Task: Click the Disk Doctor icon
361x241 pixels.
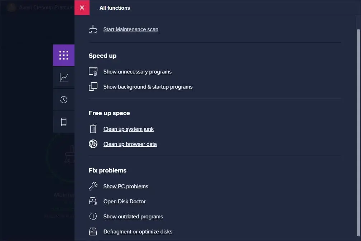Action: (x=93, y=201)
